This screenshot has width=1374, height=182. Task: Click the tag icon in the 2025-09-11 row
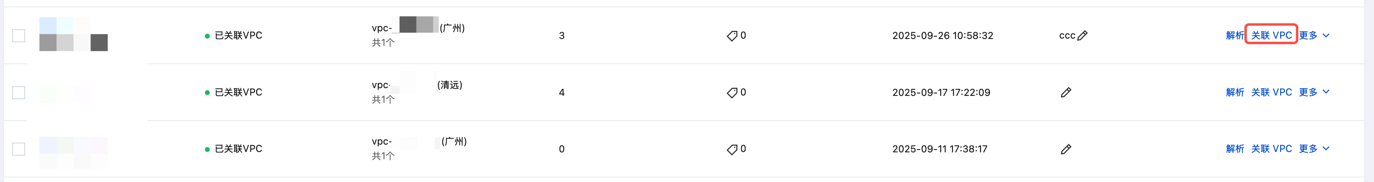[732, 149]
